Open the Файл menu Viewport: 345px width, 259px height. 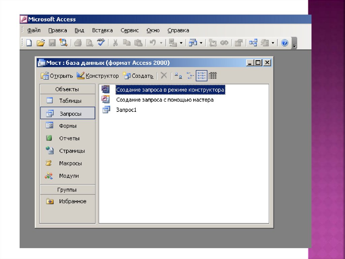coord(34,30)
